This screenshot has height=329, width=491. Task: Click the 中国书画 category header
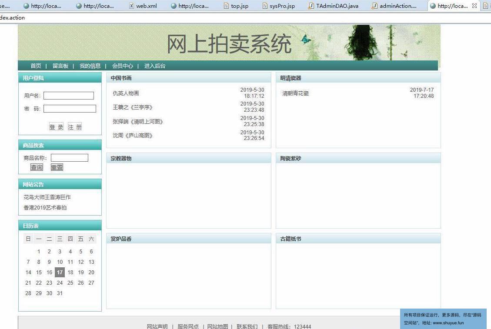121,78
